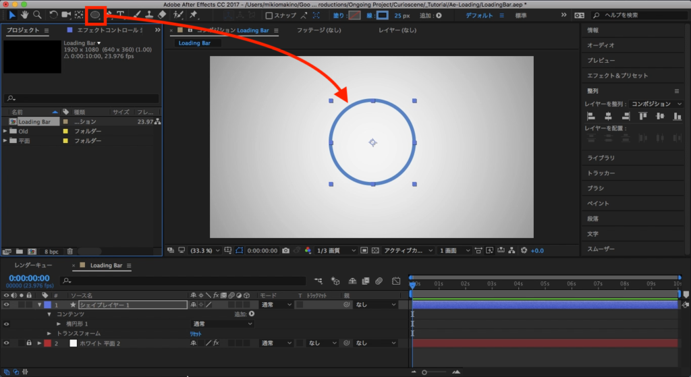Activate the Puppet Pin tool
Viewport: 691px width, 377px height.
(x=194, y=14)
